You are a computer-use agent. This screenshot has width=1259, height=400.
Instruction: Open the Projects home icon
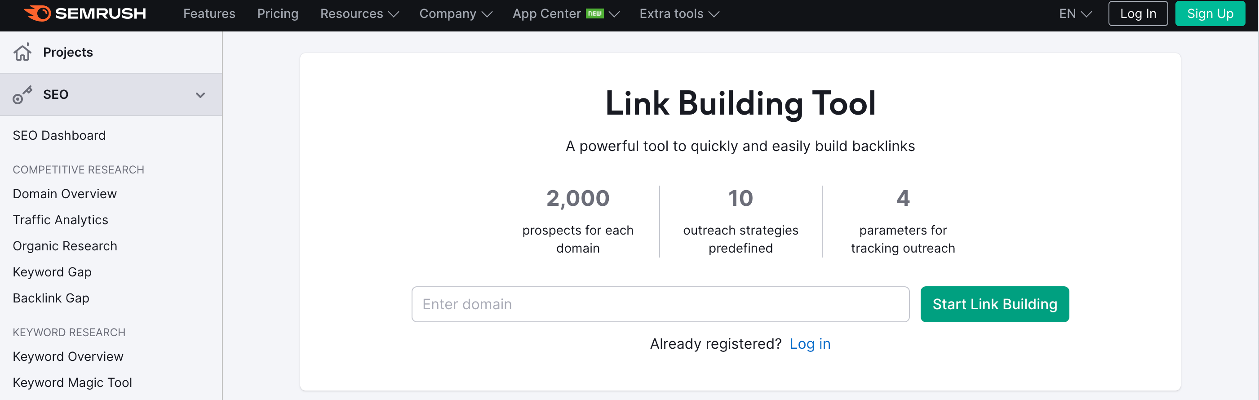(x=22, y=52)
